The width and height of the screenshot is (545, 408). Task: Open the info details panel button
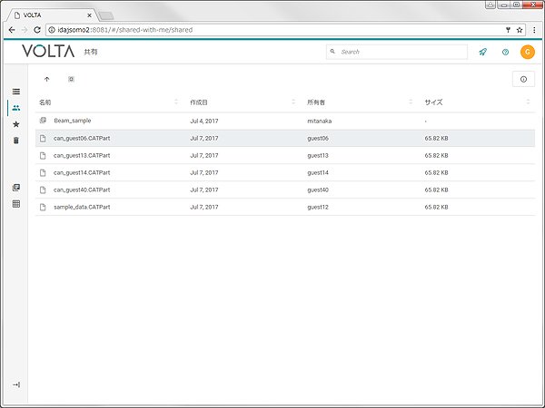tap(523, 79)
